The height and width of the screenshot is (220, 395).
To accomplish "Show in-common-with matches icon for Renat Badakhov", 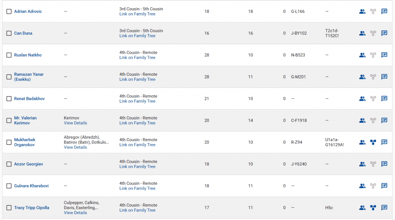I will point(362,99).
